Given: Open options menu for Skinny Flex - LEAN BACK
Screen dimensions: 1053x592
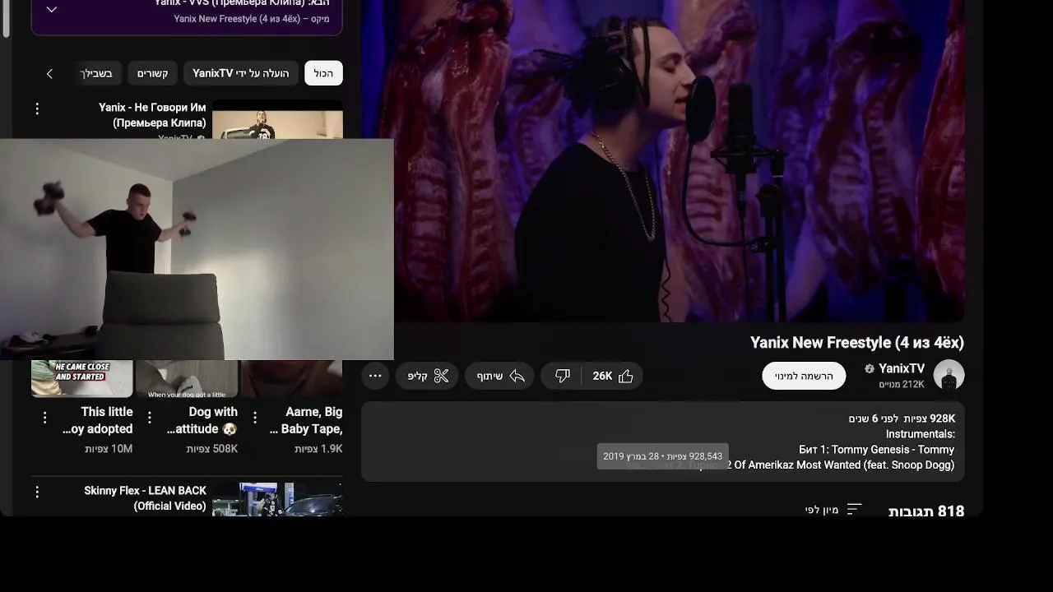Looking at the screenshot, I should (37, 492).
